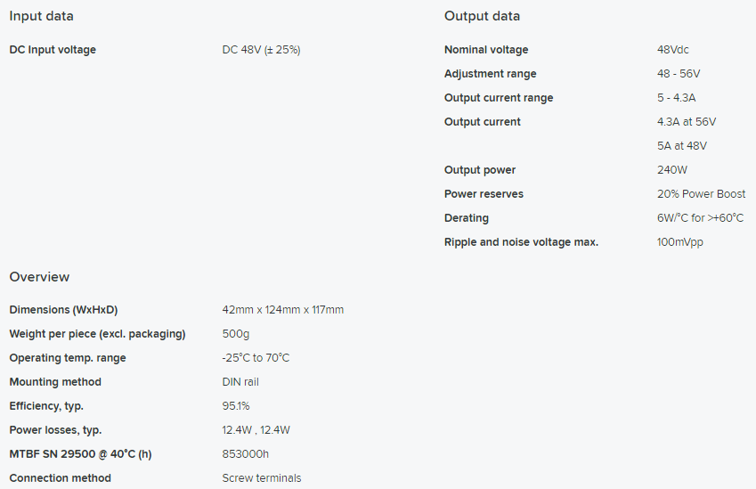Image resolution: width=756 pixels, height=489 pixels.
Task: Click the 100mVpp ripple value
Action: (679, 242)
